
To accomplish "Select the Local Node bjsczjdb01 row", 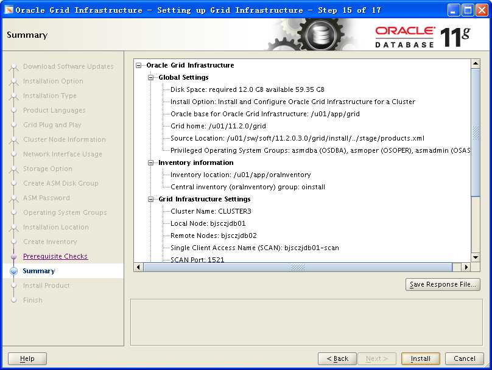I will point(208,223).
